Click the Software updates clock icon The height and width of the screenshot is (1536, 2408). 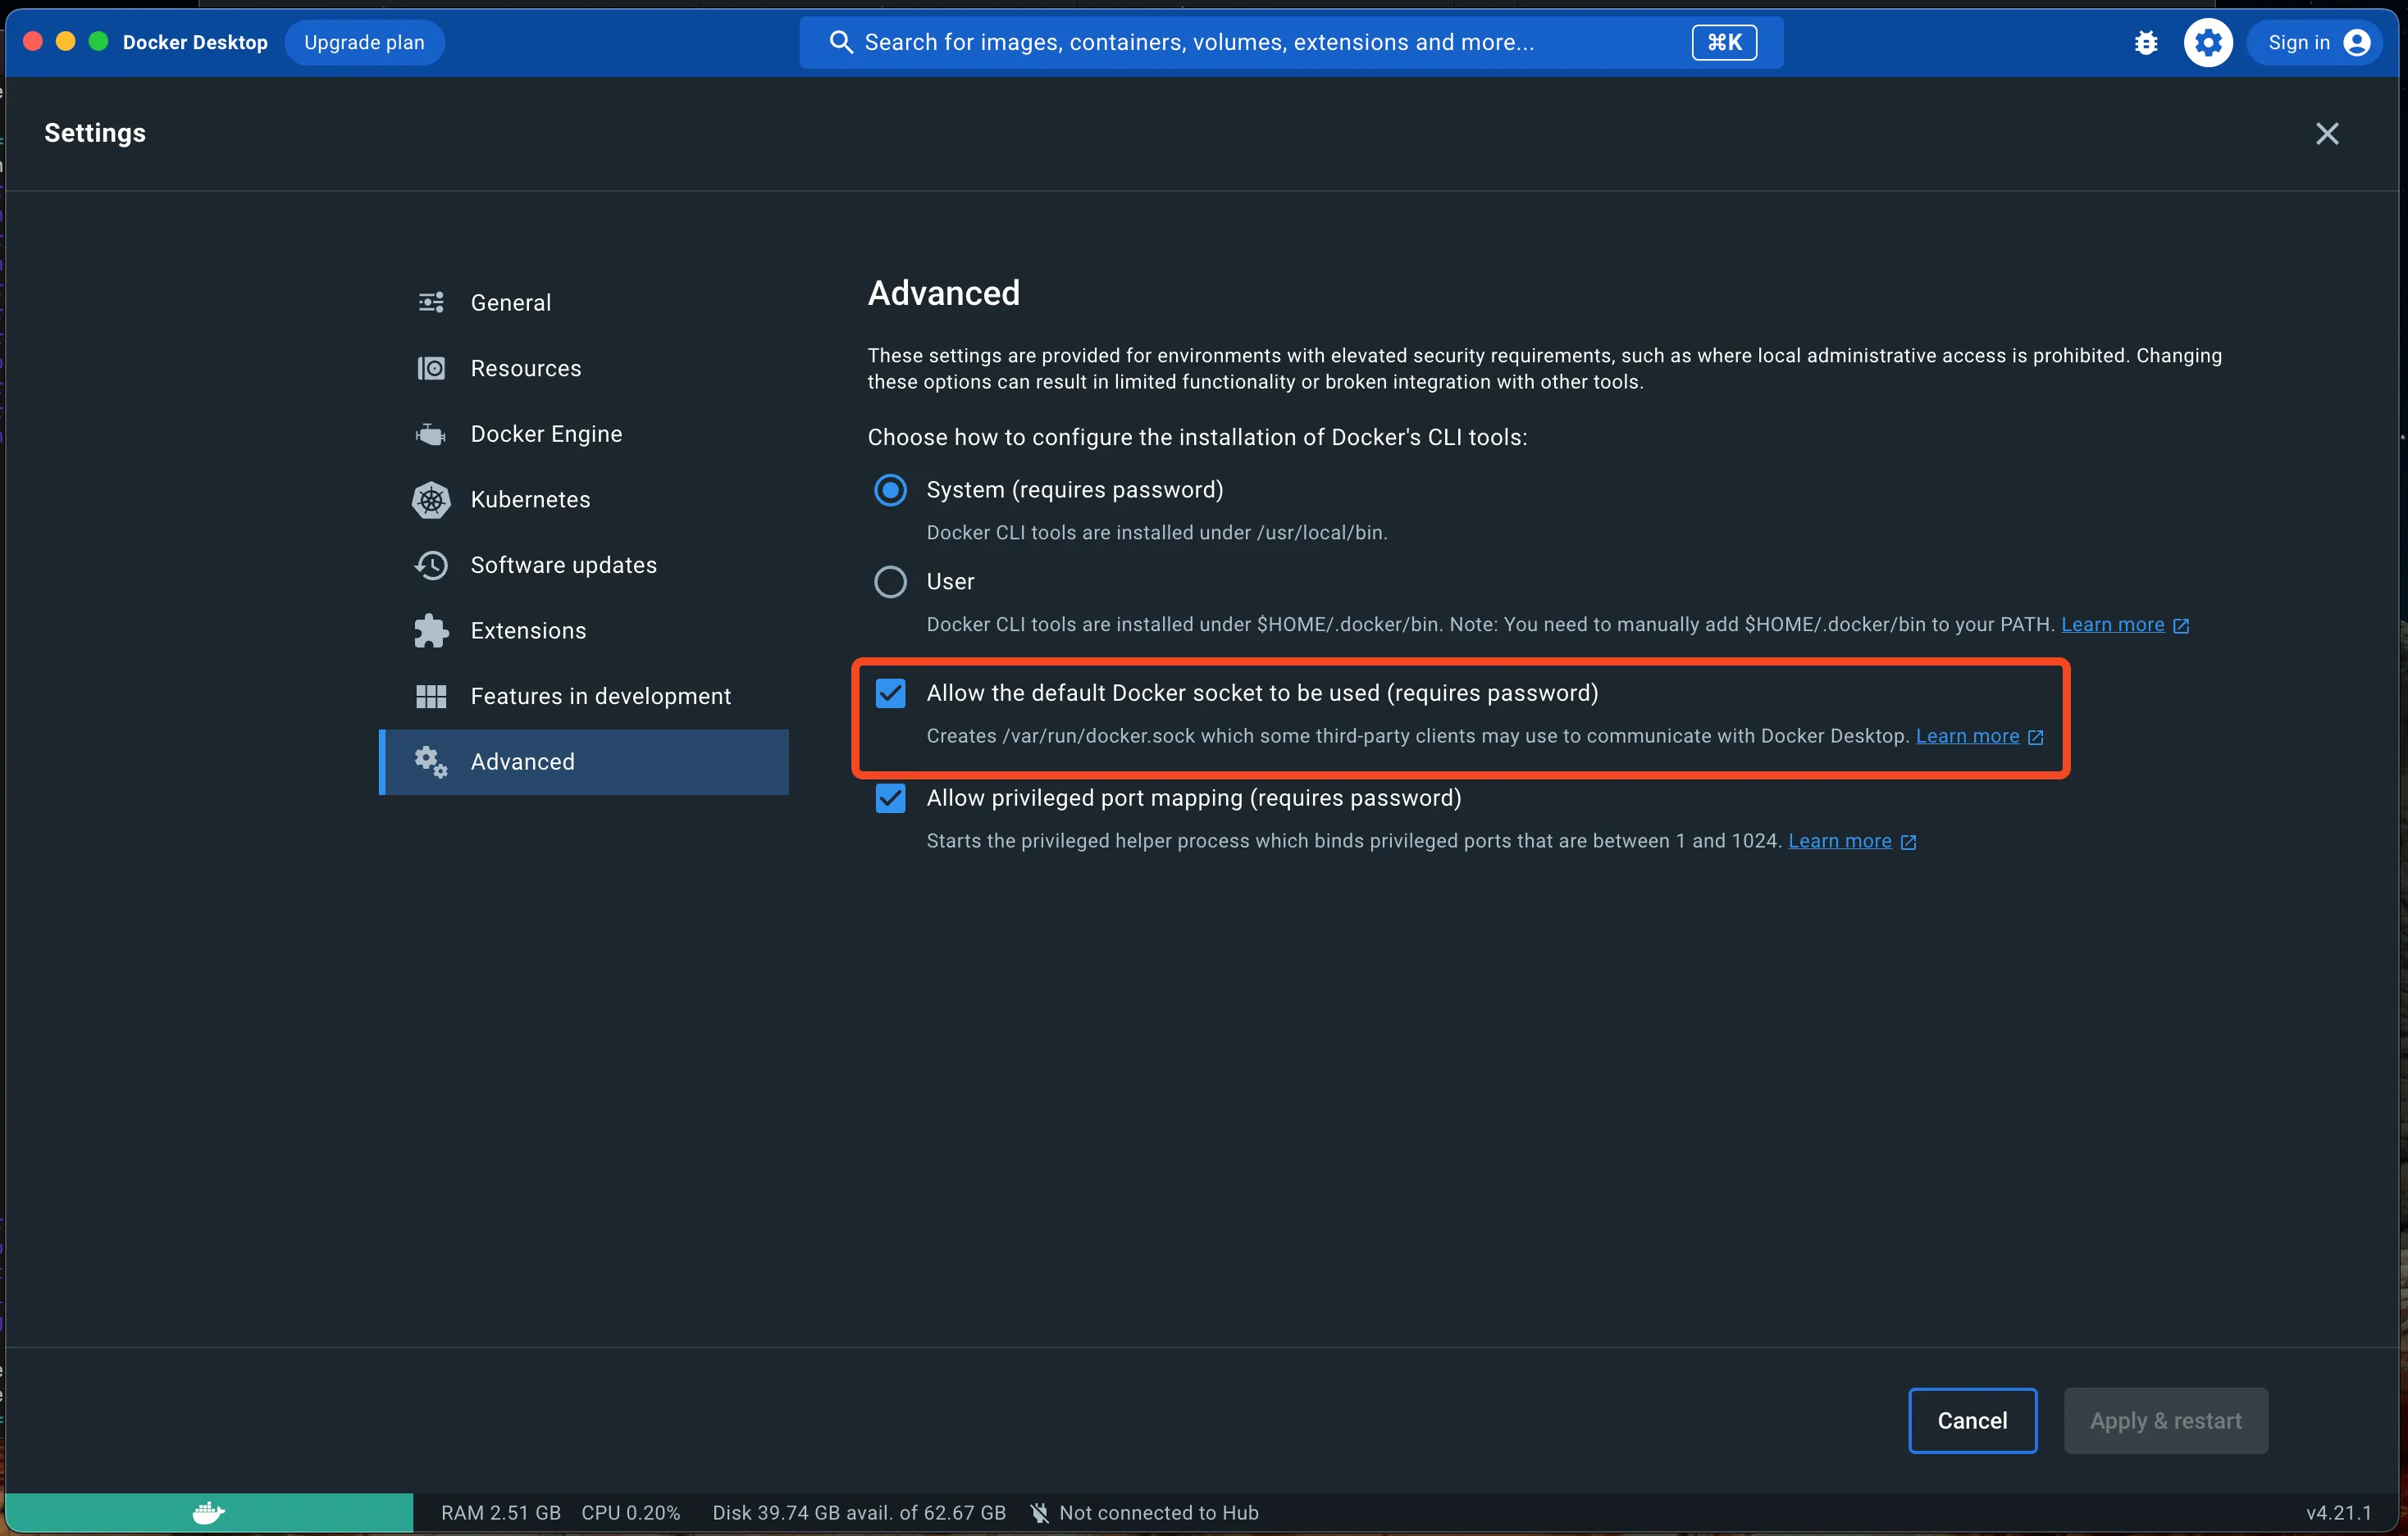click(x=431, y=566)
